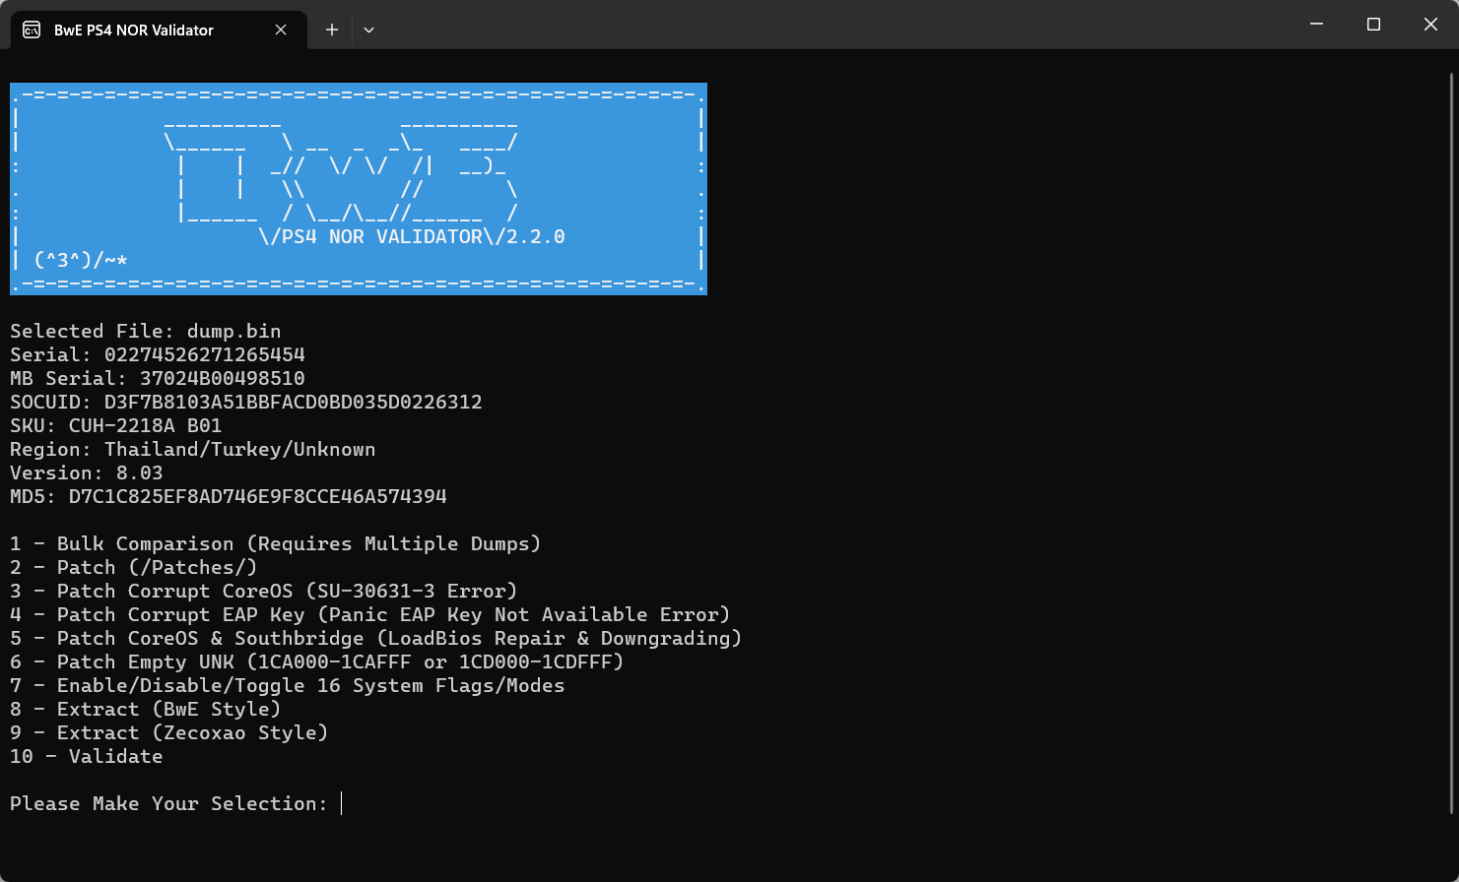Image resolution: width=1459 pixels, height=882 pixels.
Task: Close the BwE PS4 NOR Validator tab
Action: coord(281,30)
